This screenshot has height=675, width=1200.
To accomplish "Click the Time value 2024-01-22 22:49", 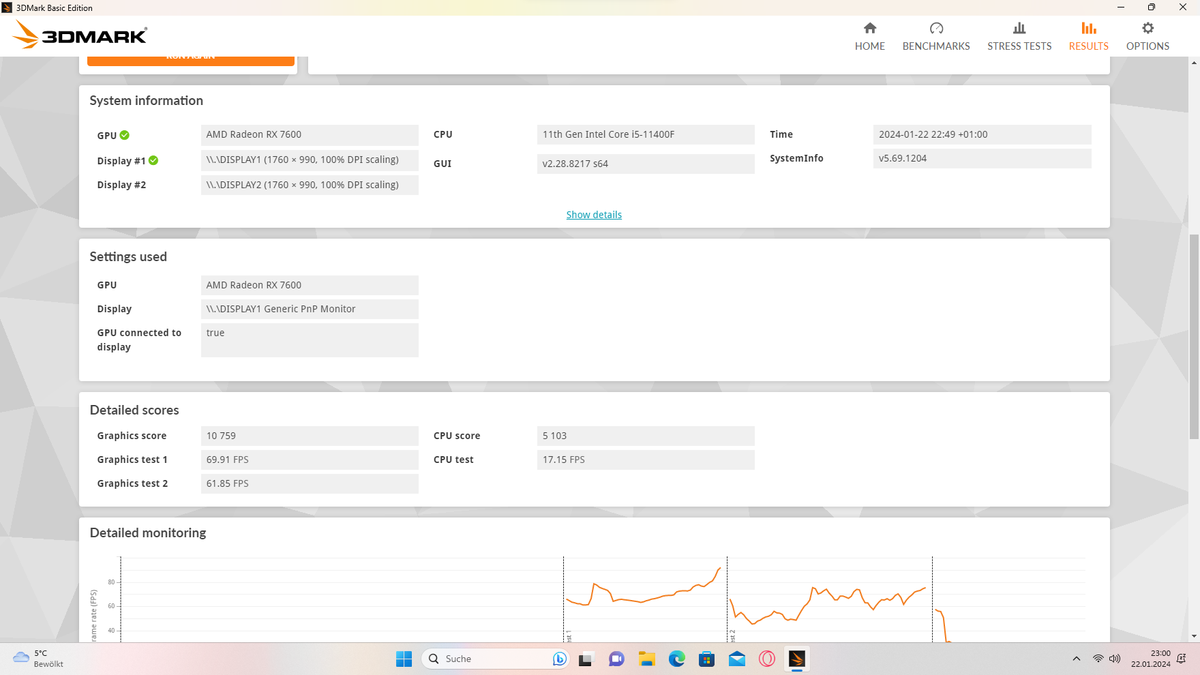I will click(982, 134).
